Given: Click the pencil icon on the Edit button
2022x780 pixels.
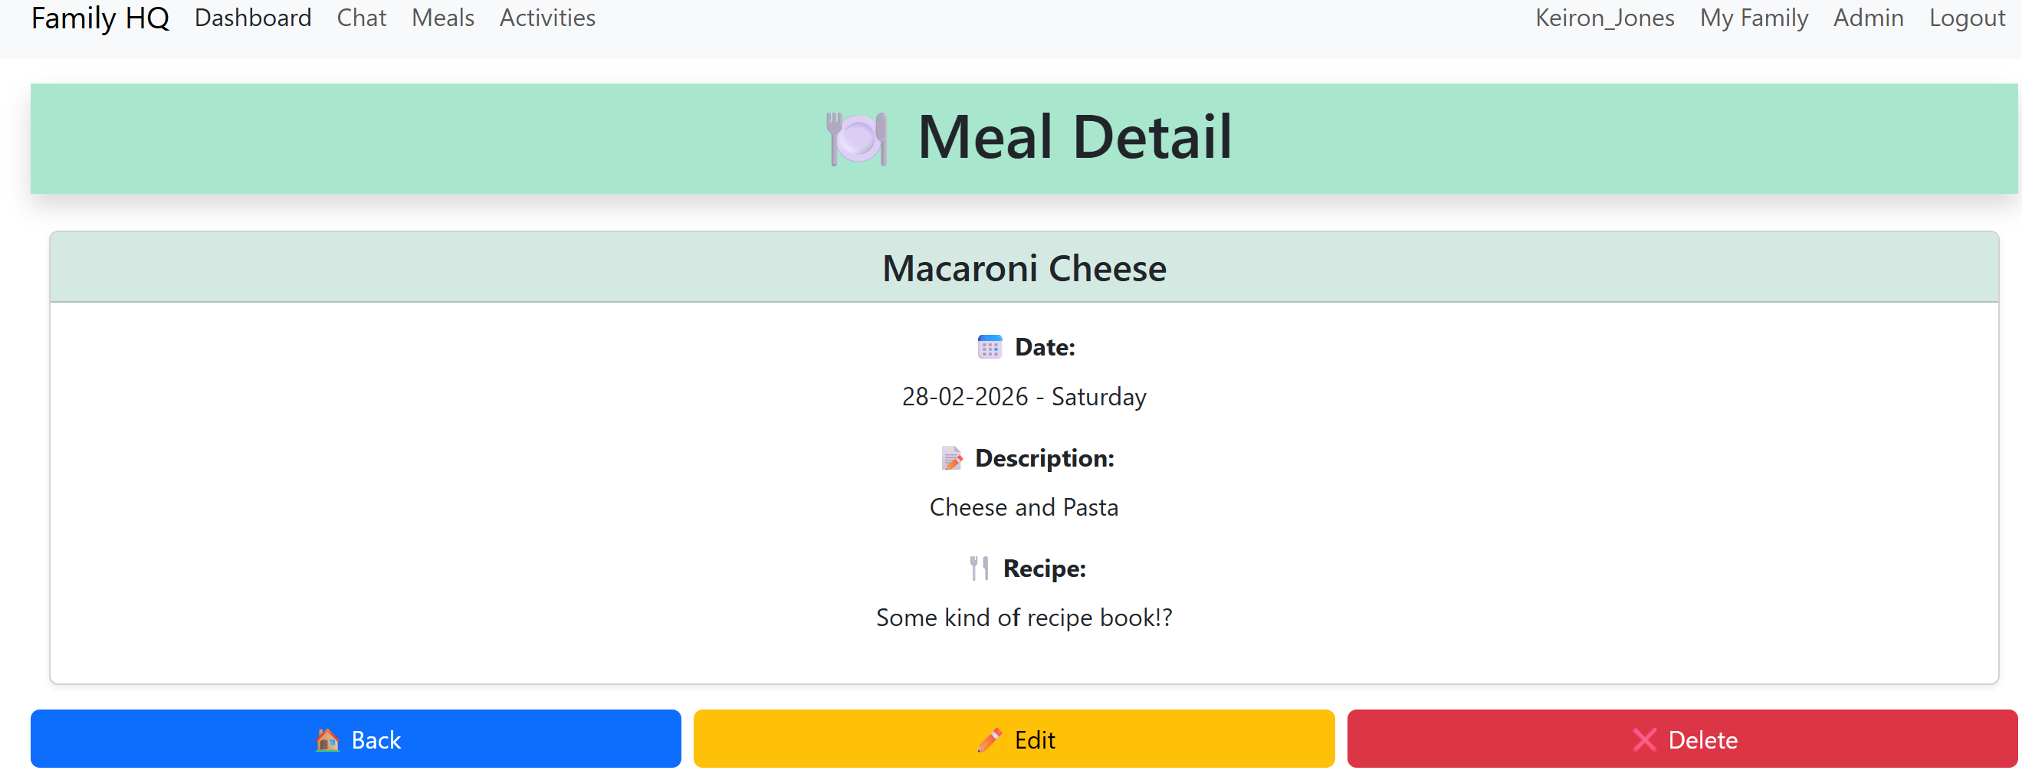Looking at the screenshot, I should (991, 739).
